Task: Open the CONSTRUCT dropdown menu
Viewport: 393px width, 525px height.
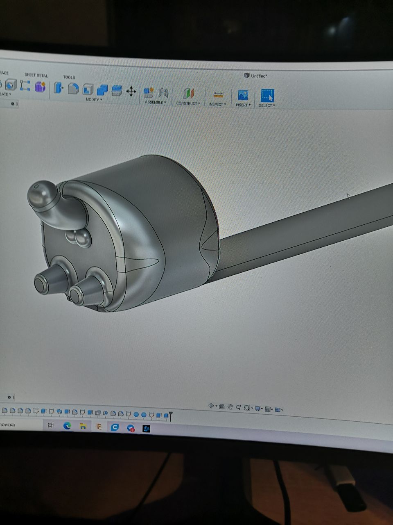Action: click(188, 103)
